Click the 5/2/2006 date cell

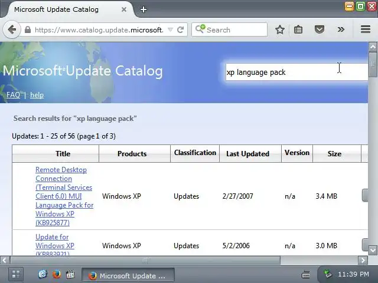tap(236, 246)
